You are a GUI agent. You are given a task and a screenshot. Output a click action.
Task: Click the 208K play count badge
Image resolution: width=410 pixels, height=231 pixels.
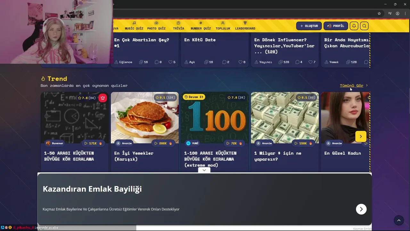pos(163,143)
